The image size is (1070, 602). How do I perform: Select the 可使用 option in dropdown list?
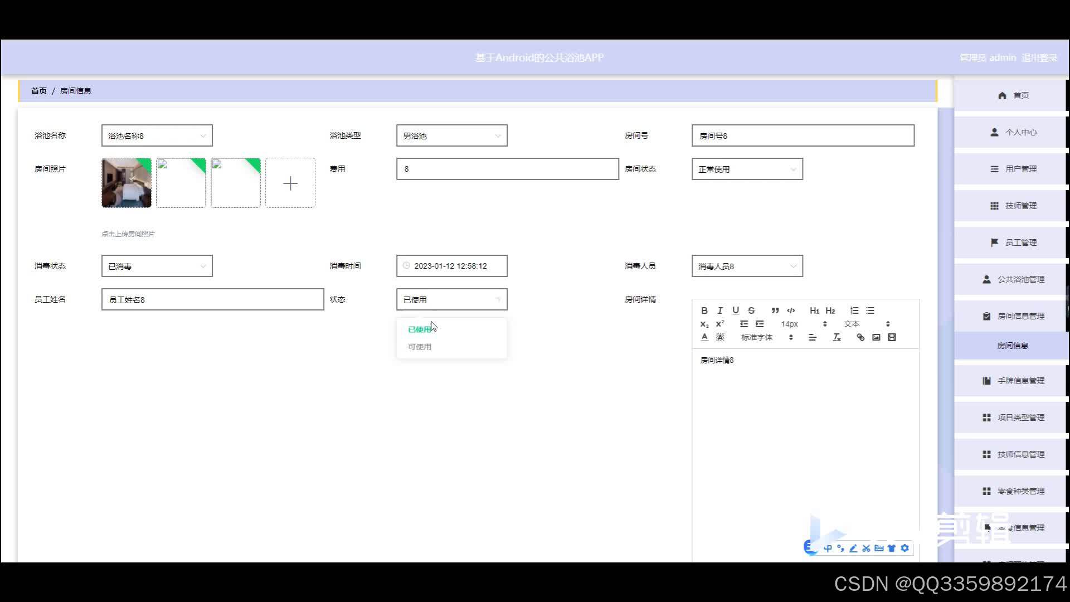(x=451, y=347)
